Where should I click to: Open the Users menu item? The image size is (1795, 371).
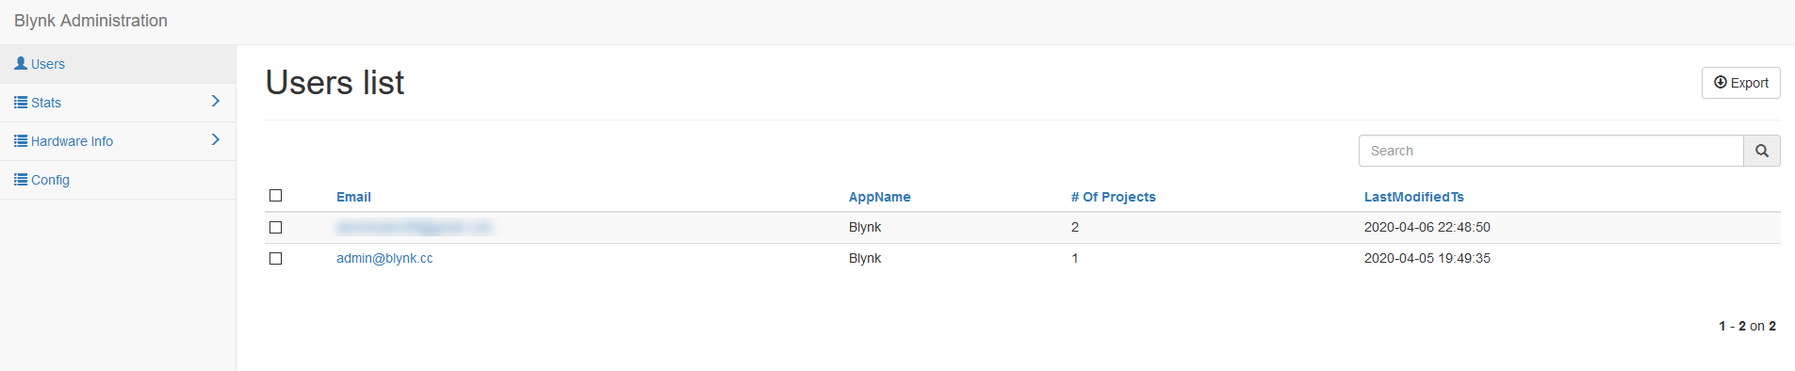tap(118, 64)
